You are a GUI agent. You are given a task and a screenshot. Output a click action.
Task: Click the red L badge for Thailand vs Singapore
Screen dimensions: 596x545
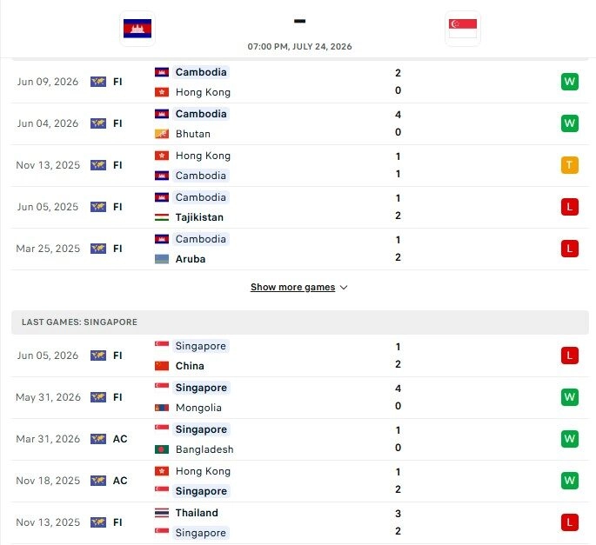click(569, 522)
